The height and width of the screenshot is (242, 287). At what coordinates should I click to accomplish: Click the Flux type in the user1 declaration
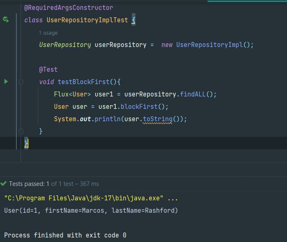[61, 94]
